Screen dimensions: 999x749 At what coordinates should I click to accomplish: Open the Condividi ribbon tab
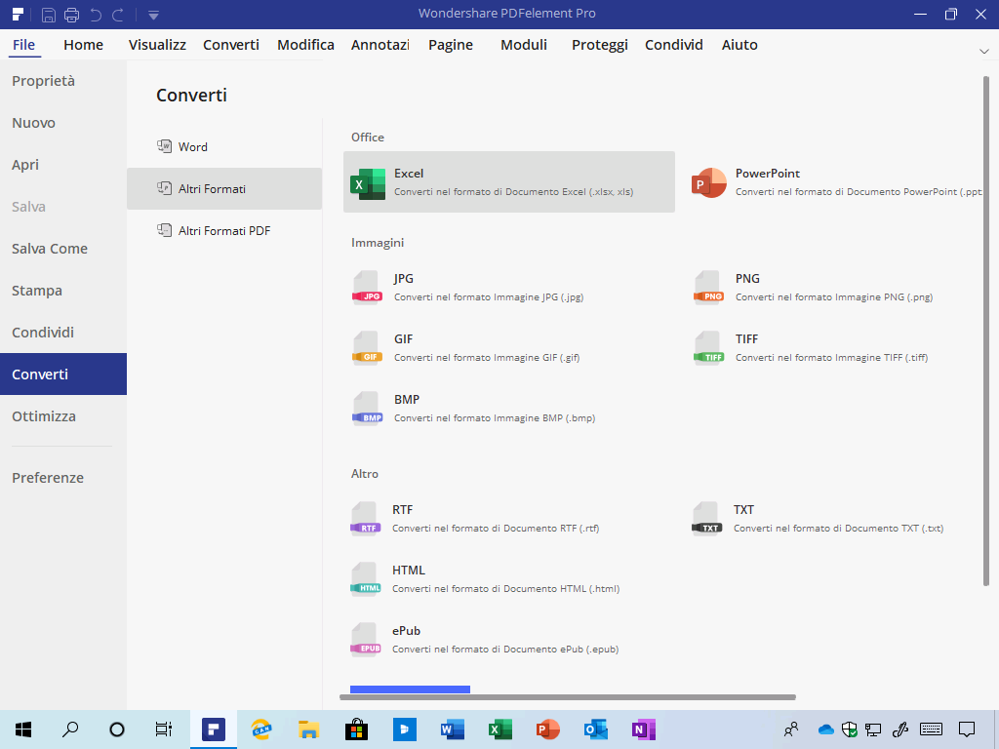point(674,45)
